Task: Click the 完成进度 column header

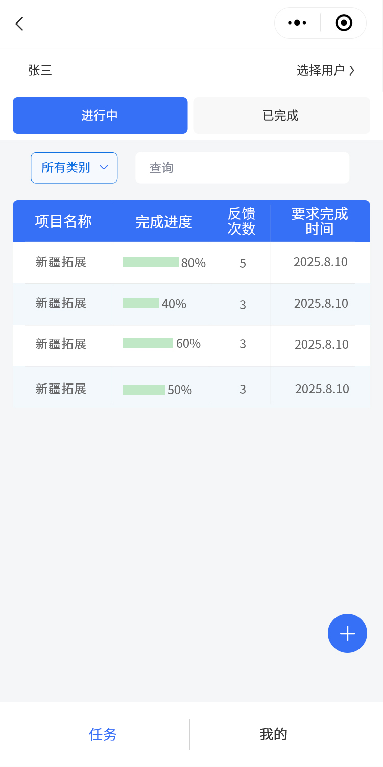Action: pos(163,221)
